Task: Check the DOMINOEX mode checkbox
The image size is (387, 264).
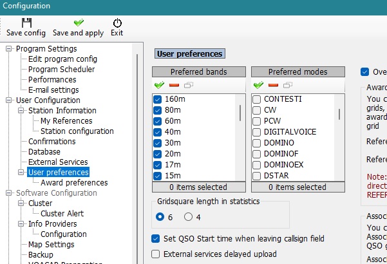Action: (257, 165)
